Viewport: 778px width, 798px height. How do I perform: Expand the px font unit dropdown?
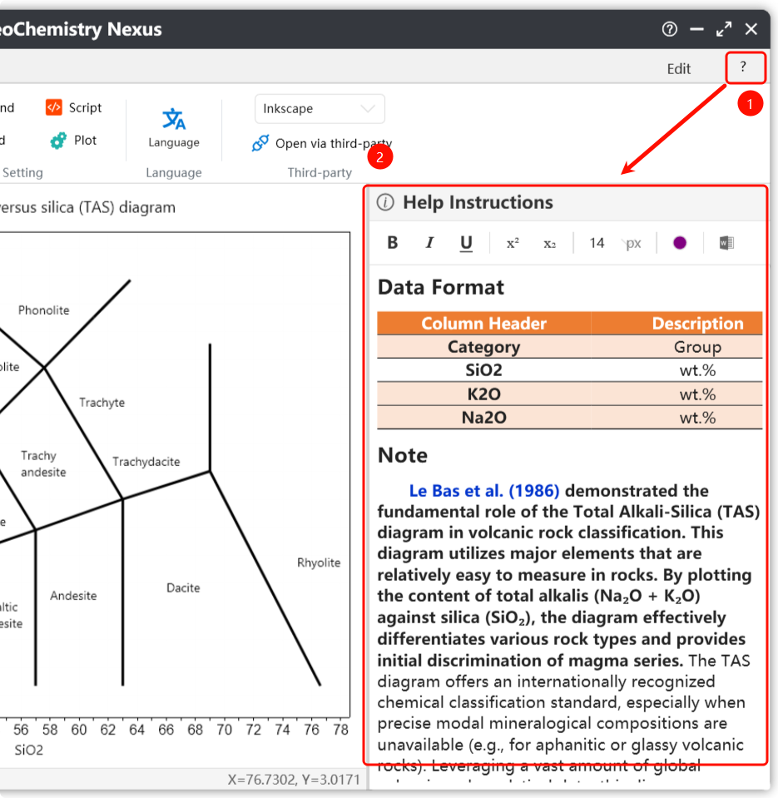click(x=632, y=243)
